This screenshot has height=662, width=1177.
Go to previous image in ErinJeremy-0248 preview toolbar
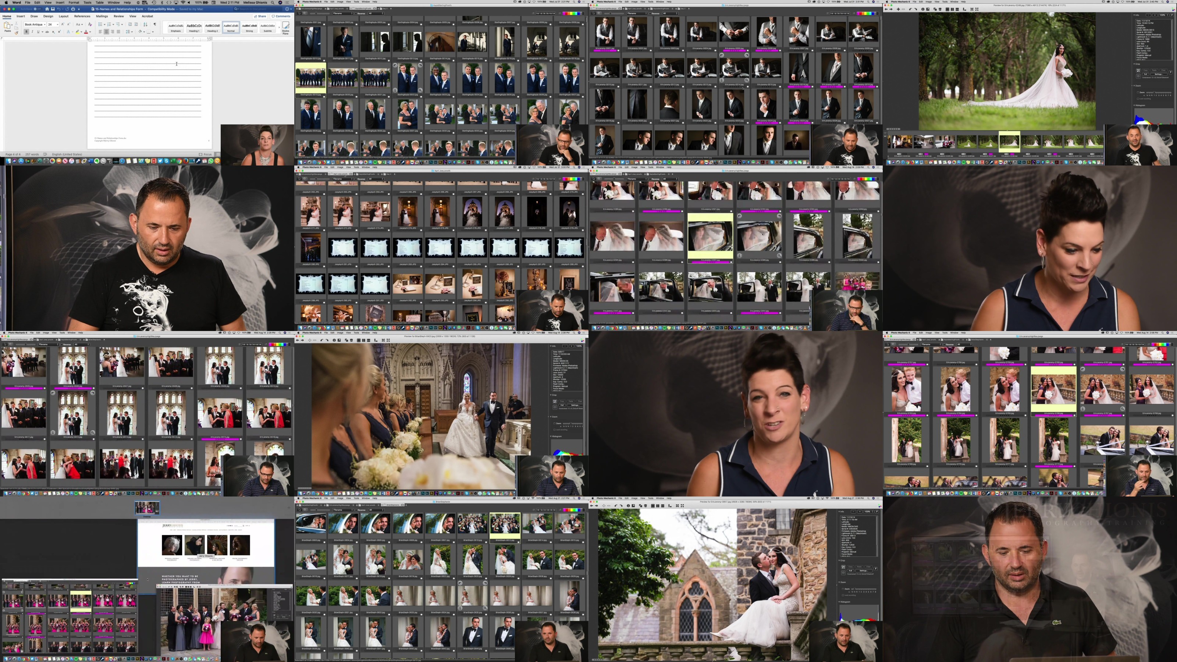point(887,9)
